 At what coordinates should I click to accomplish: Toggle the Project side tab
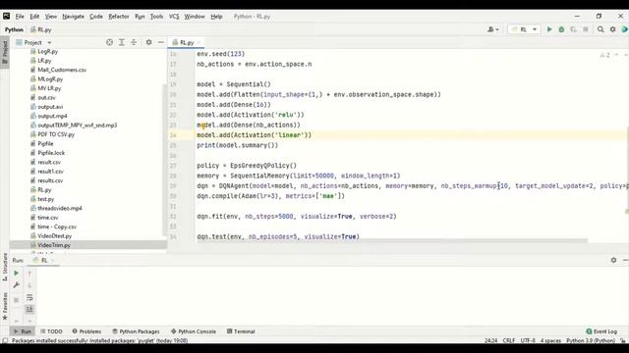tap(5, 51)
